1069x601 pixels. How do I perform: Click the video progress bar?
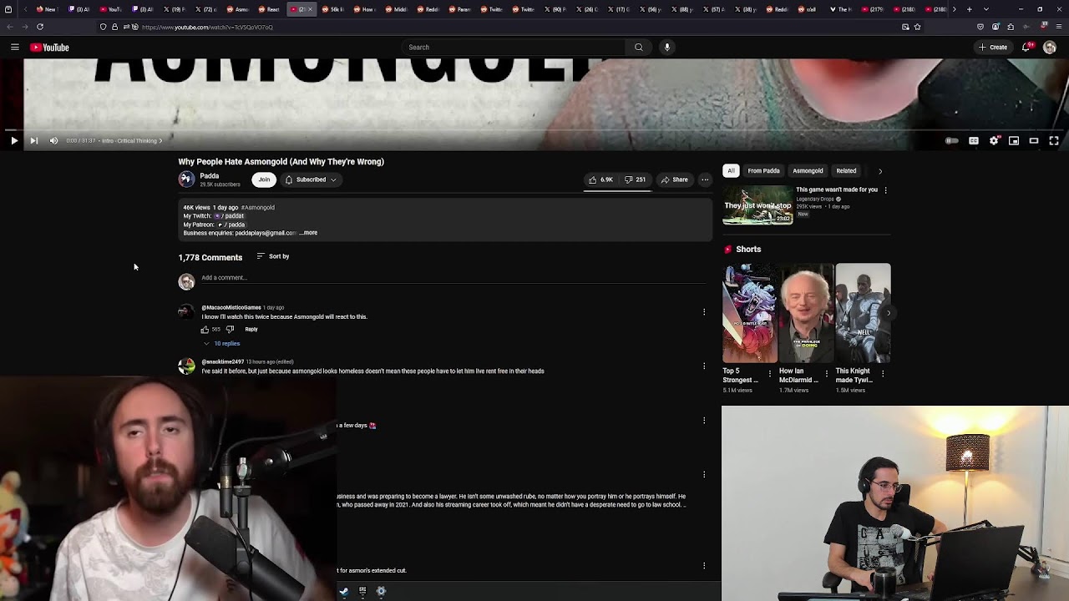coord(534,130)
